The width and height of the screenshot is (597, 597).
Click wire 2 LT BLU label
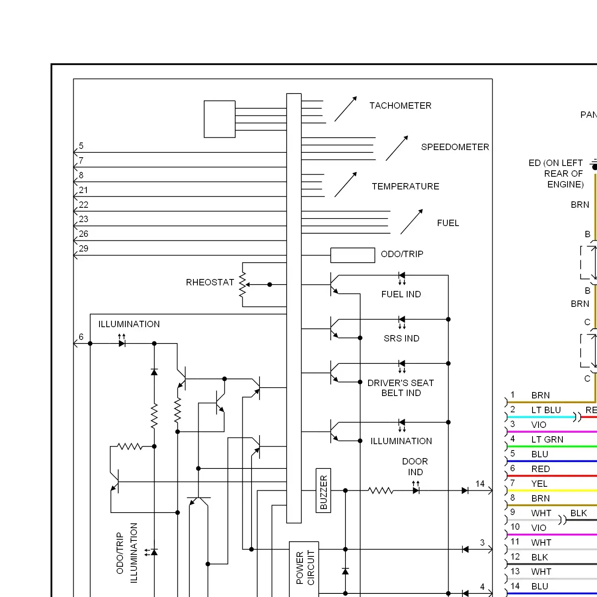click(x=546, y=410)
